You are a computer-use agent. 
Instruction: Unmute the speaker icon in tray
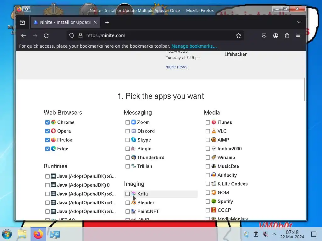[x=265, y=234]
